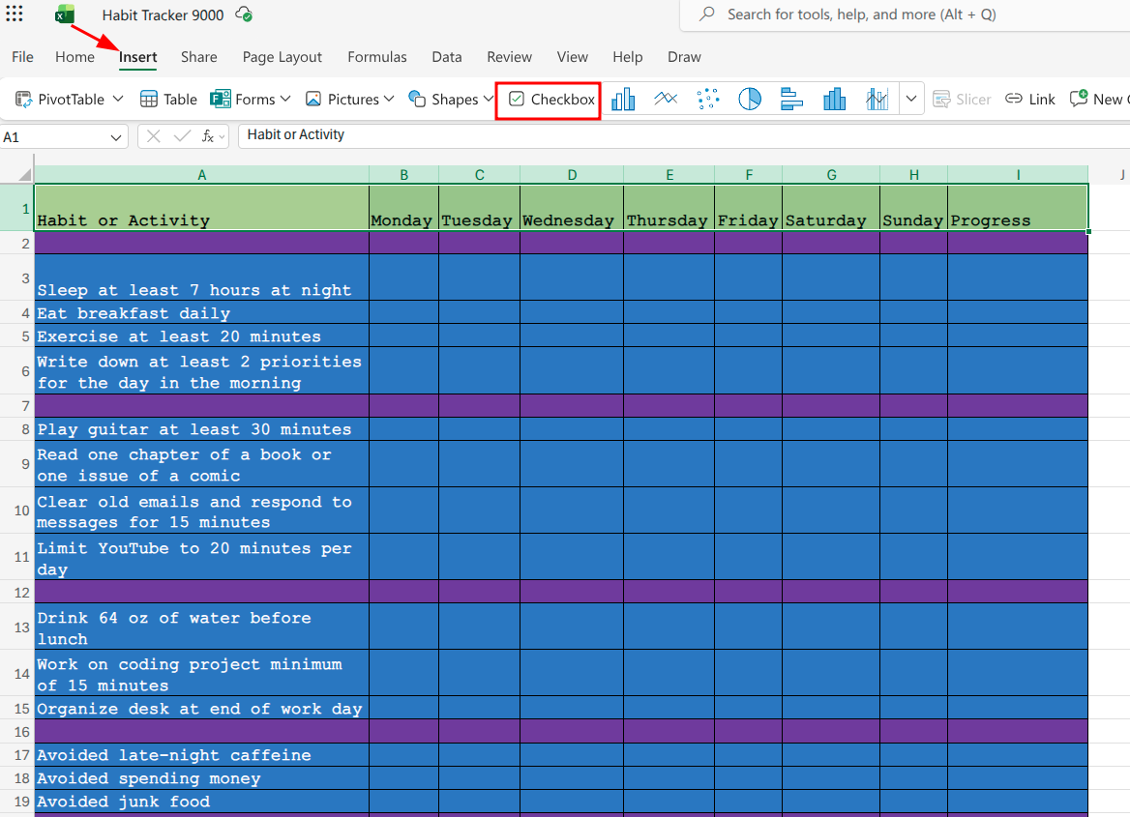This screenshot has height=817, width=1130.
Task: Select cell 'Organize desk at end of work day'
Action: 202,708
